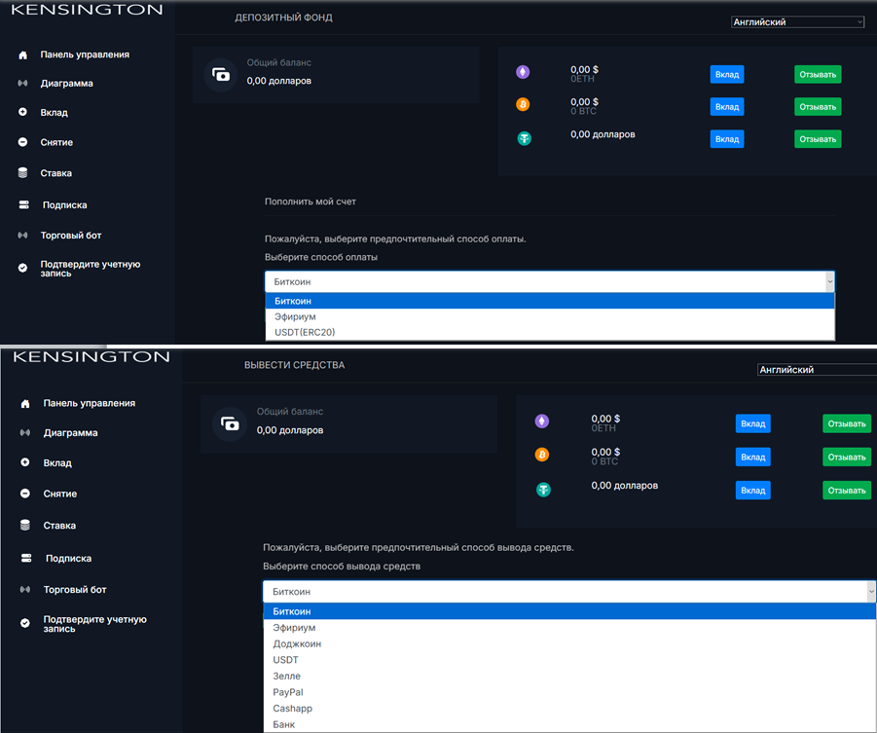This screenshot has width=877, height=733.
Task: Click the plus icon beside Вклад in the ДЕПОЗИТНЫЙ ФОНД sidebar
Action: coord(23,113)
